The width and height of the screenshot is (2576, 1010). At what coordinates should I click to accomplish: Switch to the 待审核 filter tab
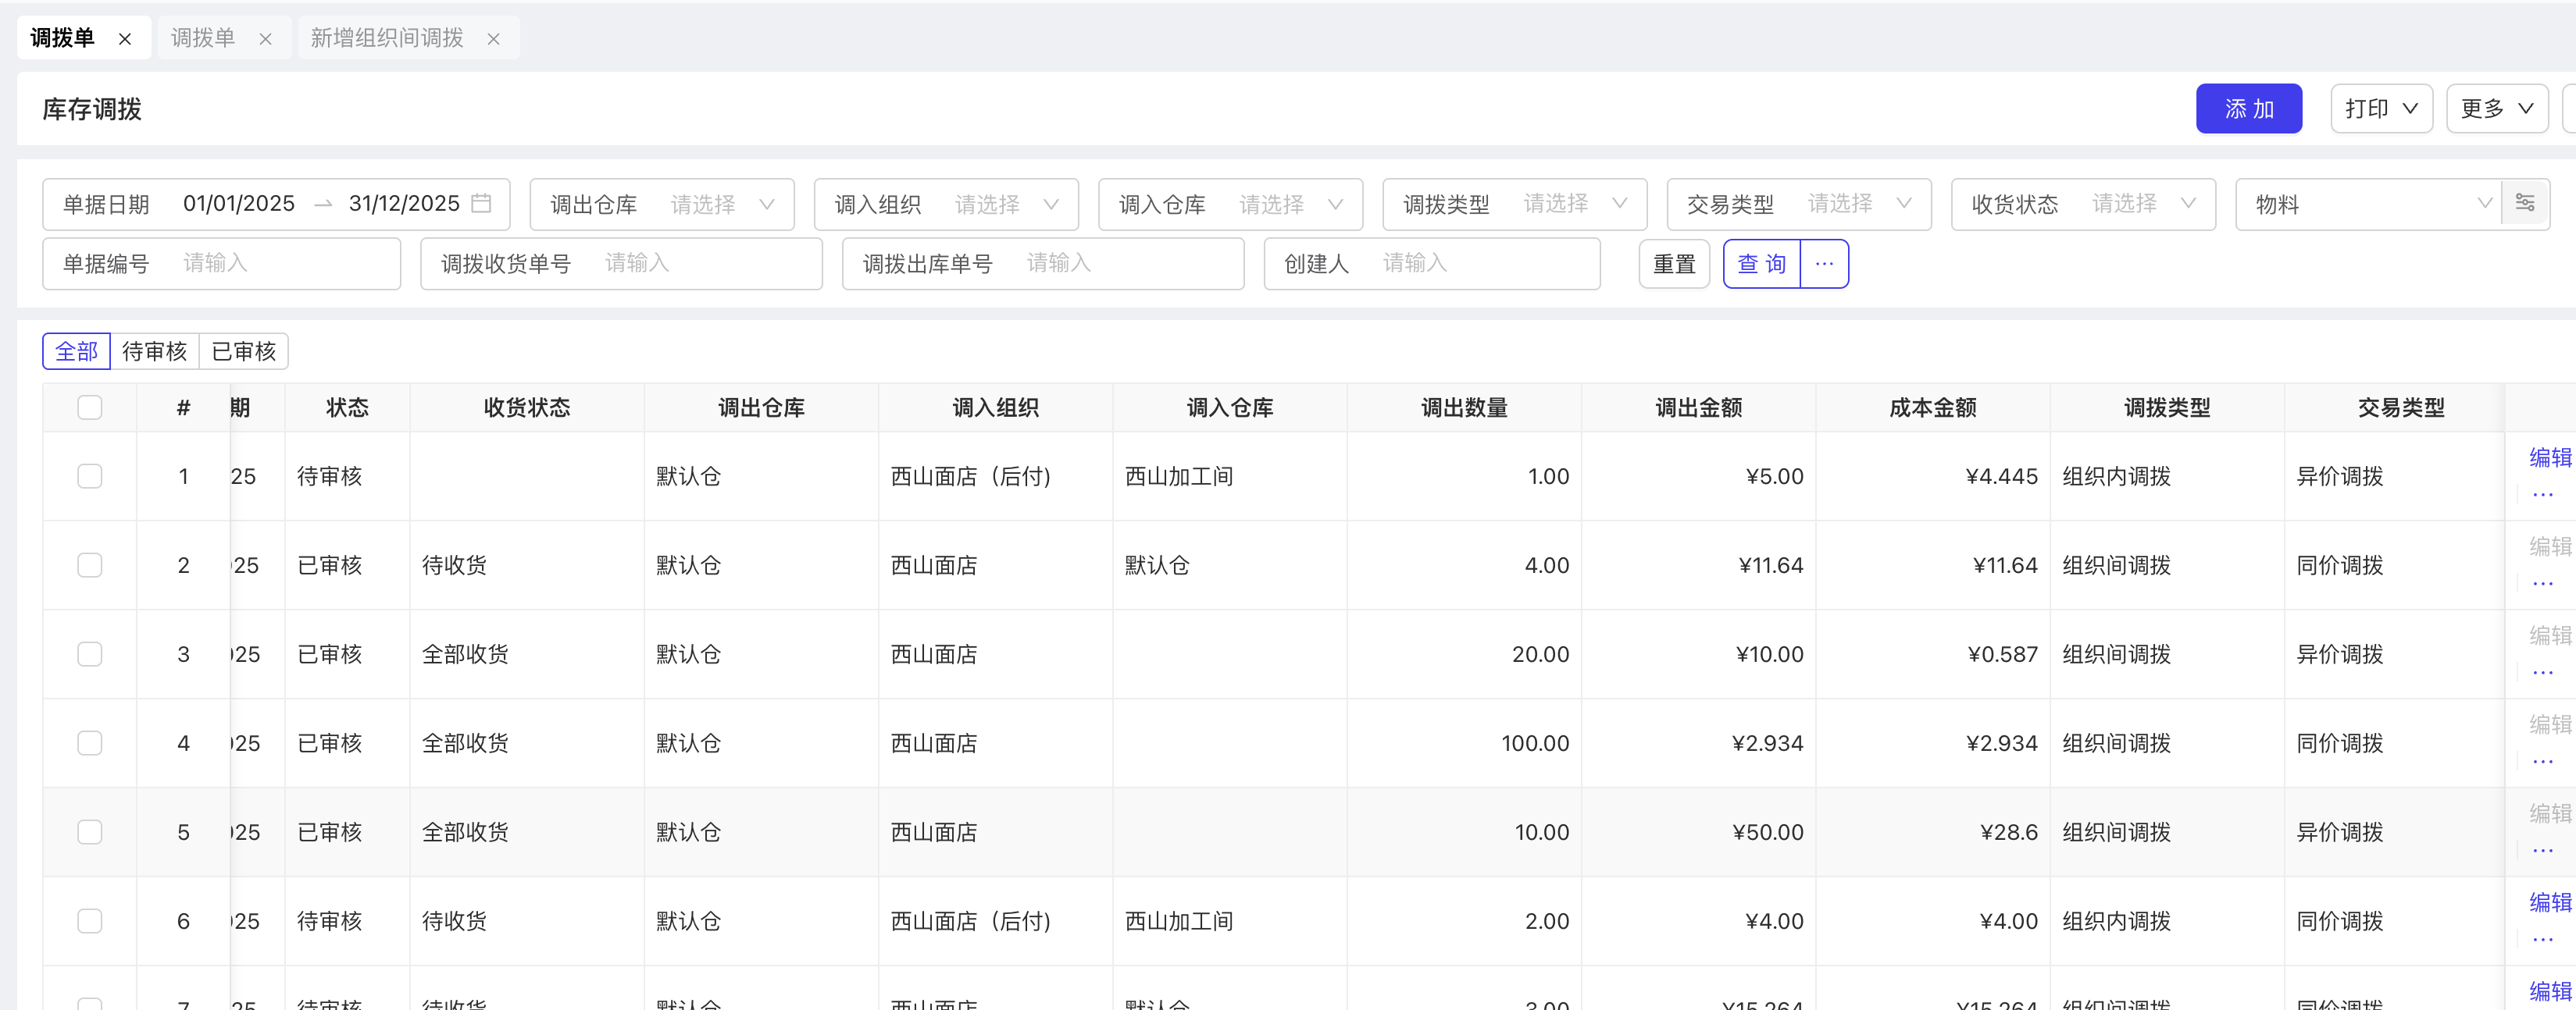tap(154, 352)
